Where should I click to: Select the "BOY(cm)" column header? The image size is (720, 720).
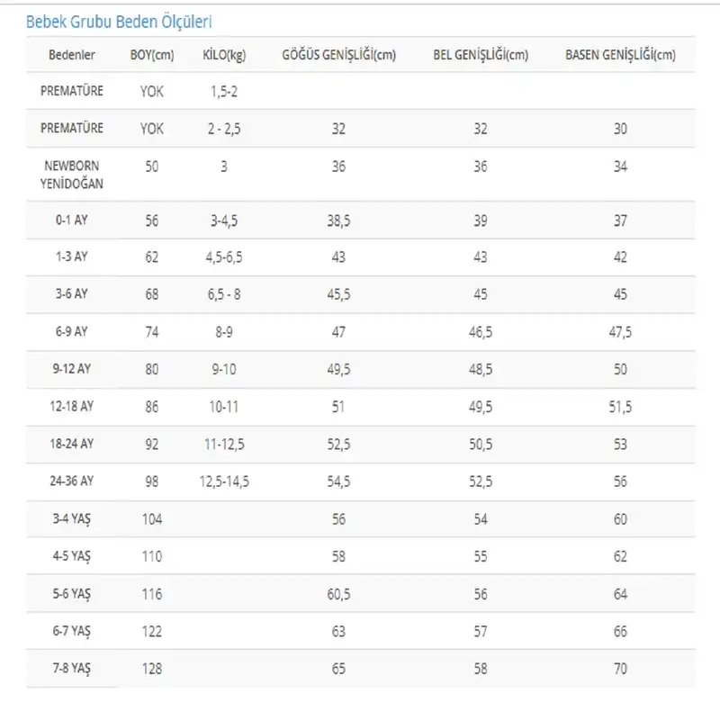click(152, 56)
